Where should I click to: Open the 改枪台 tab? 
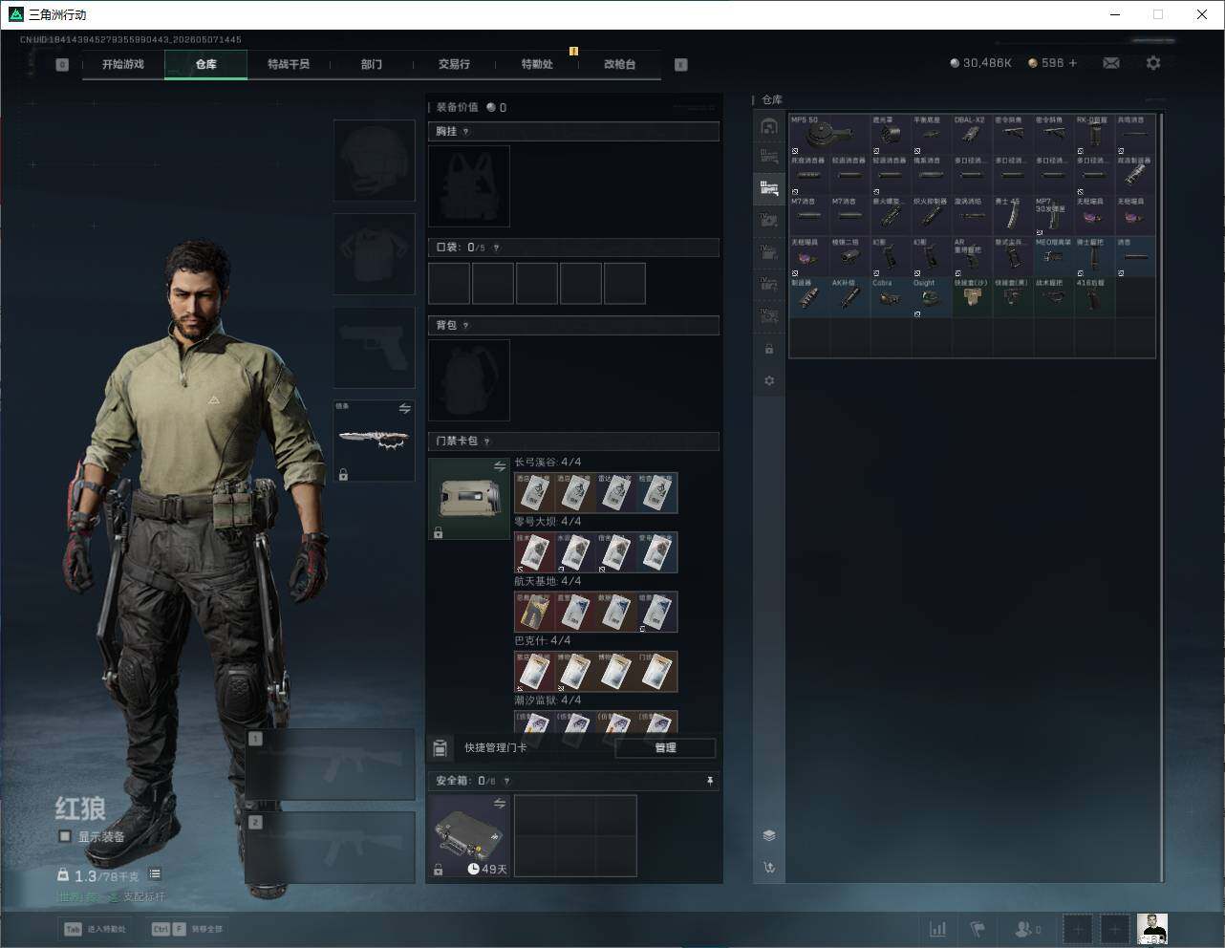coord(619,64)
